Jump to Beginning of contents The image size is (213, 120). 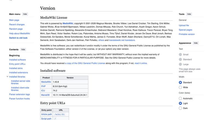(x=14, y=55)
